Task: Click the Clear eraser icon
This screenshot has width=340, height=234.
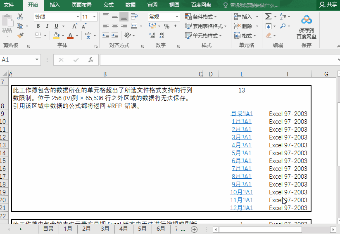Action: [269, 35]
